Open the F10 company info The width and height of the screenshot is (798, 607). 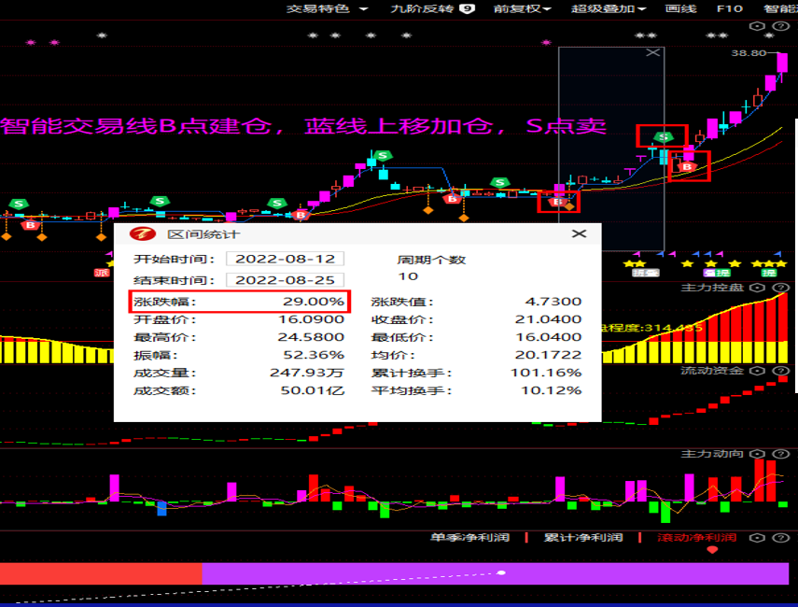(729, 8)
